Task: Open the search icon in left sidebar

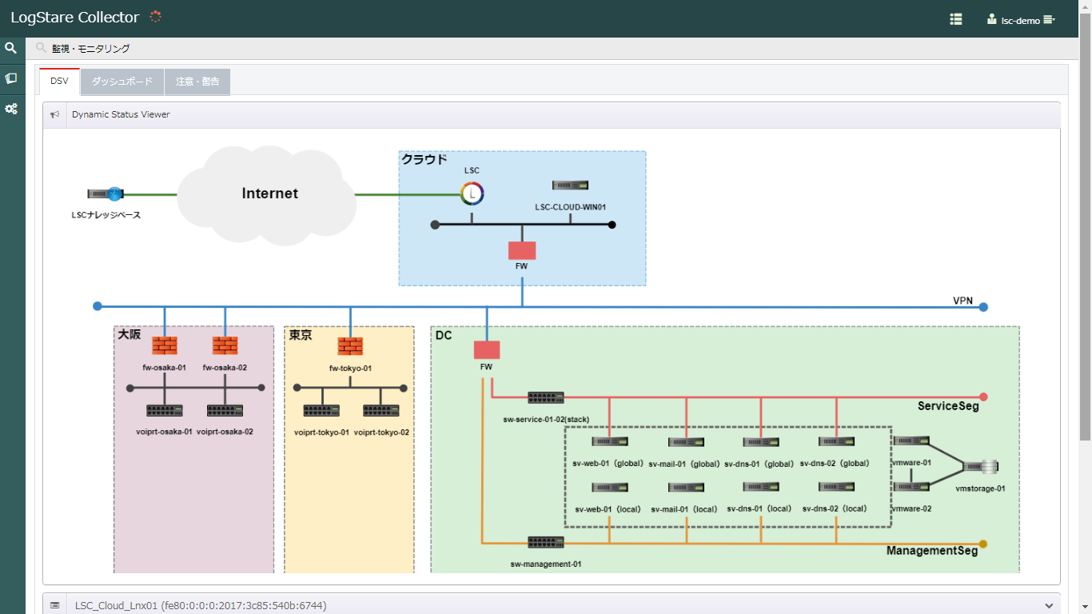Action: 11,48
